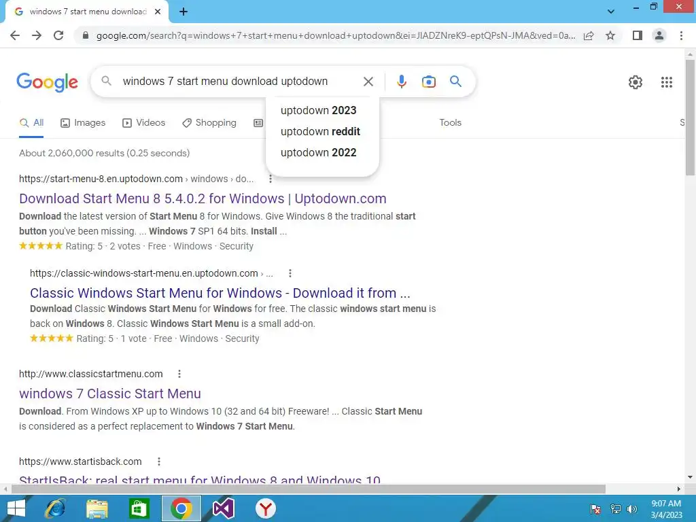Screen dimensions: 696x522
Task: Open the Chrome profile avatar
Action: click(659, 35)
